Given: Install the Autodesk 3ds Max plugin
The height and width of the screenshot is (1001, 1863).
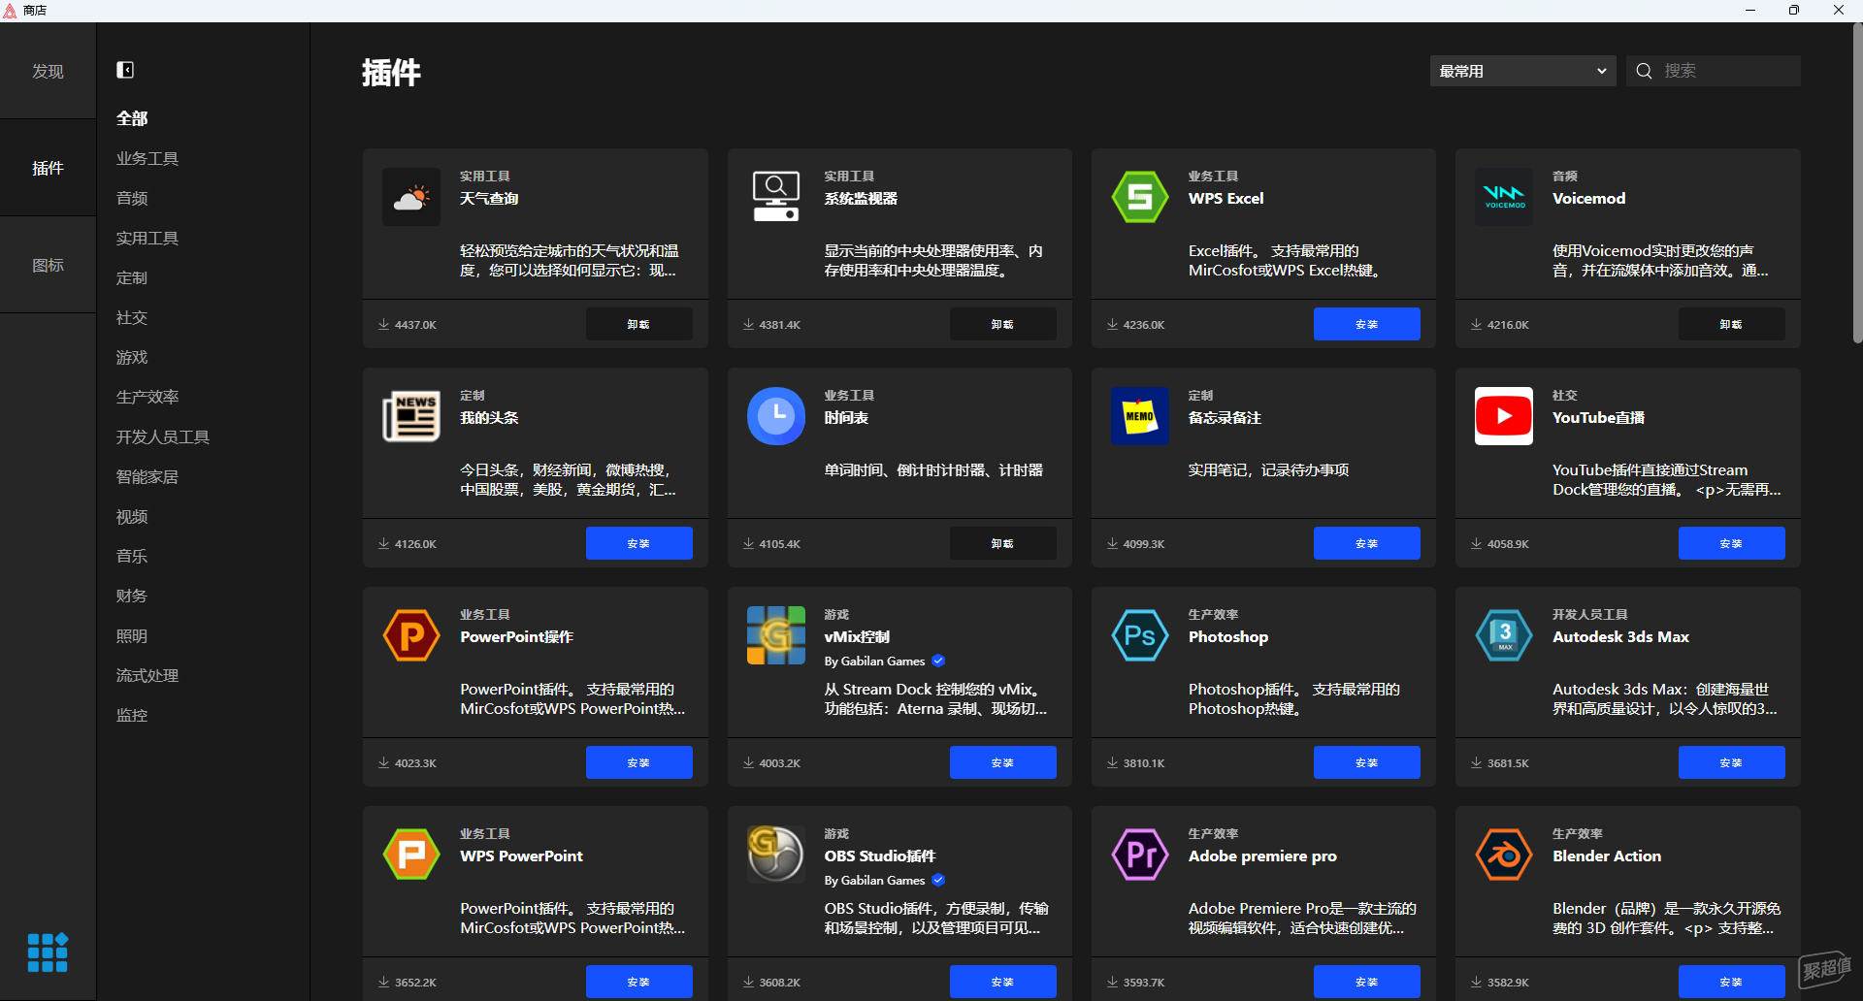Looking at the screenshot, I should click(x=1731, y=762).
